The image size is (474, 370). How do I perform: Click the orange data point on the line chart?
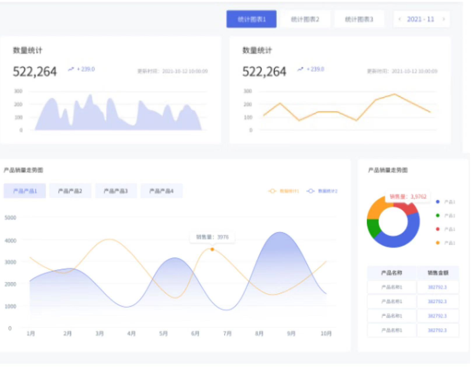tap(212, 249)
